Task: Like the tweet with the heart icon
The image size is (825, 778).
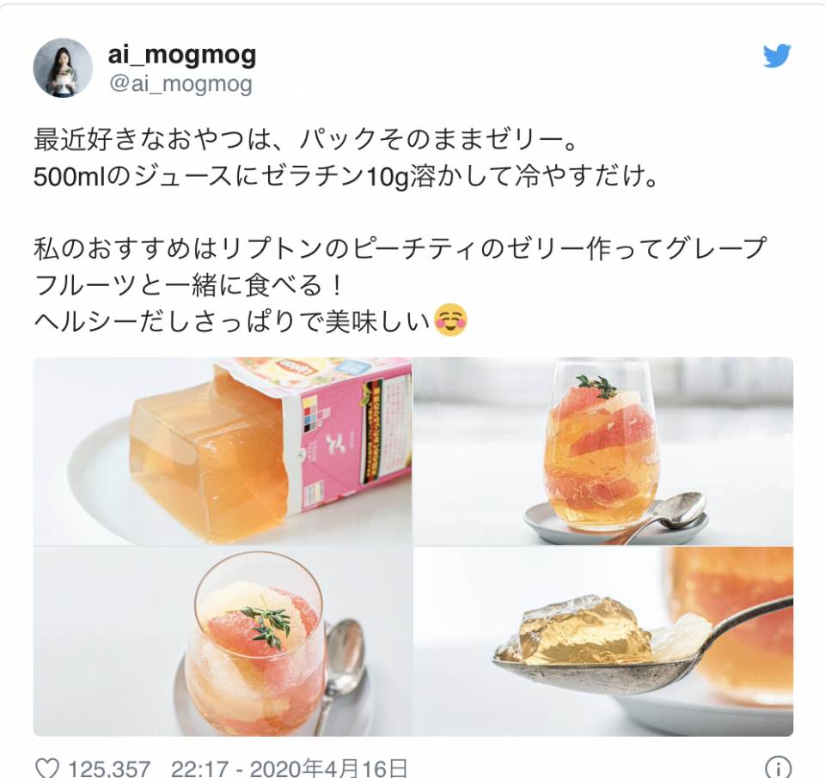Action: tap(46, 768)
